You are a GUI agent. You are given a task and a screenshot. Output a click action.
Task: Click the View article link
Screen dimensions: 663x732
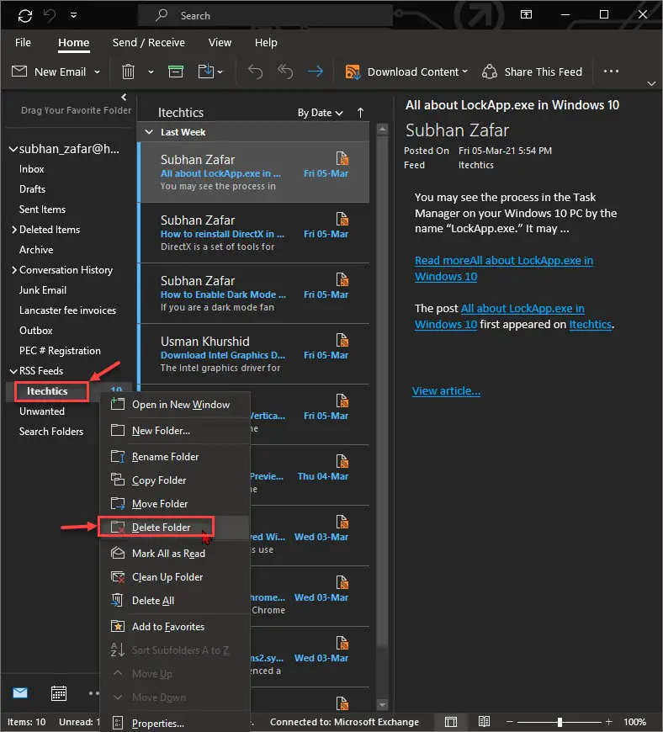point(446,391)
